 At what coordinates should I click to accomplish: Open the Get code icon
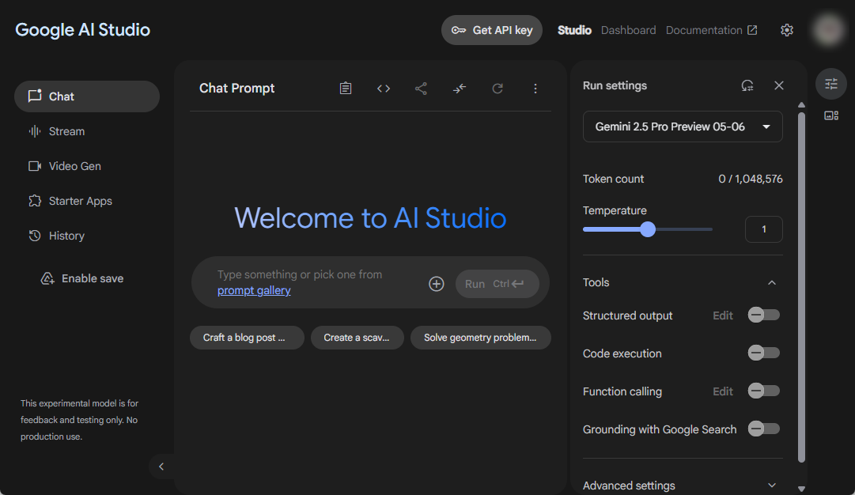click(x=384, y=89)
